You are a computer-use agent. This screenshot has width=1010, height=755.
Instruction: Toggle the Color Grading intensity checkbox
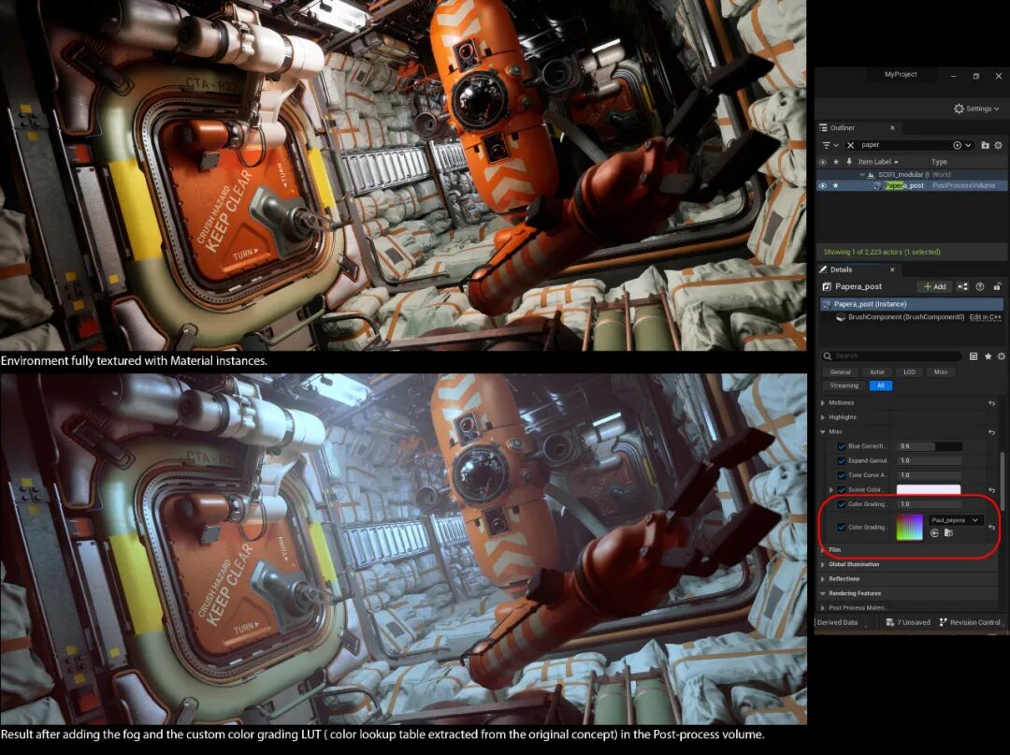pos(842,504)
